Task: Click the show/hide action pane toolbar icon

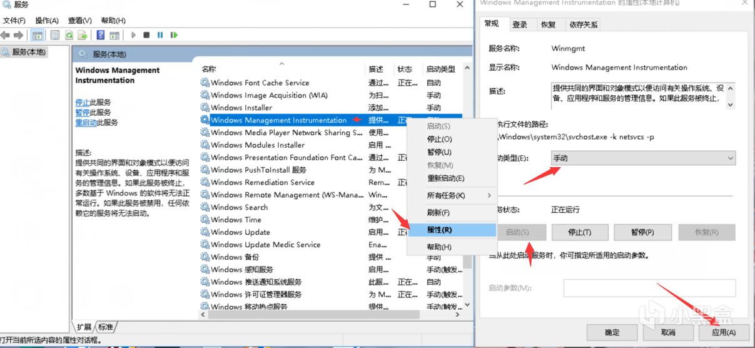Action: click(x=114, y=35)
